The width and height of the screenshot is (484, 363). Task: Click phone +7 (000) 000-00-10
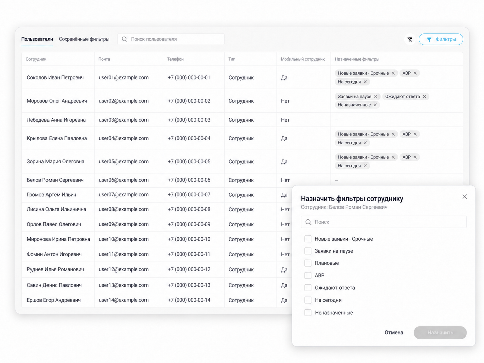pos(189,239)
